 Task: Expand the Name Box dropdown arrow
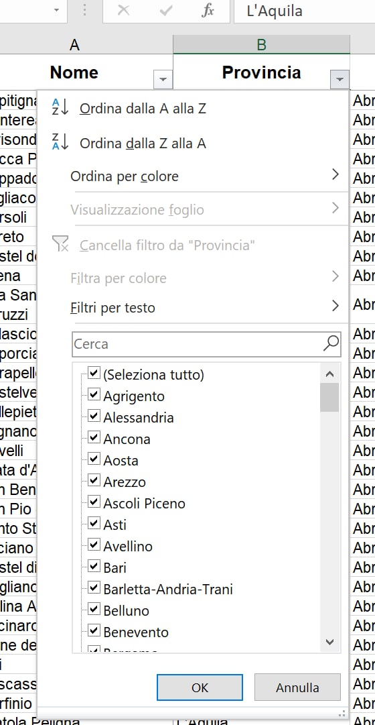point(56,10)
